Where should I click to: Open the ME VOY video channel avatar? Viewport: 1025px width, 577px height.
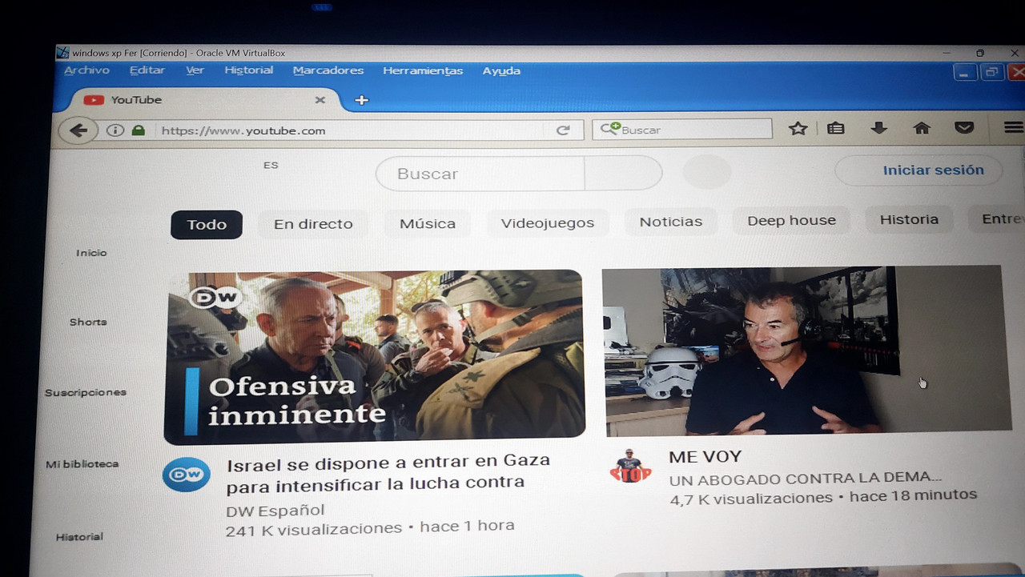(630, 466)
